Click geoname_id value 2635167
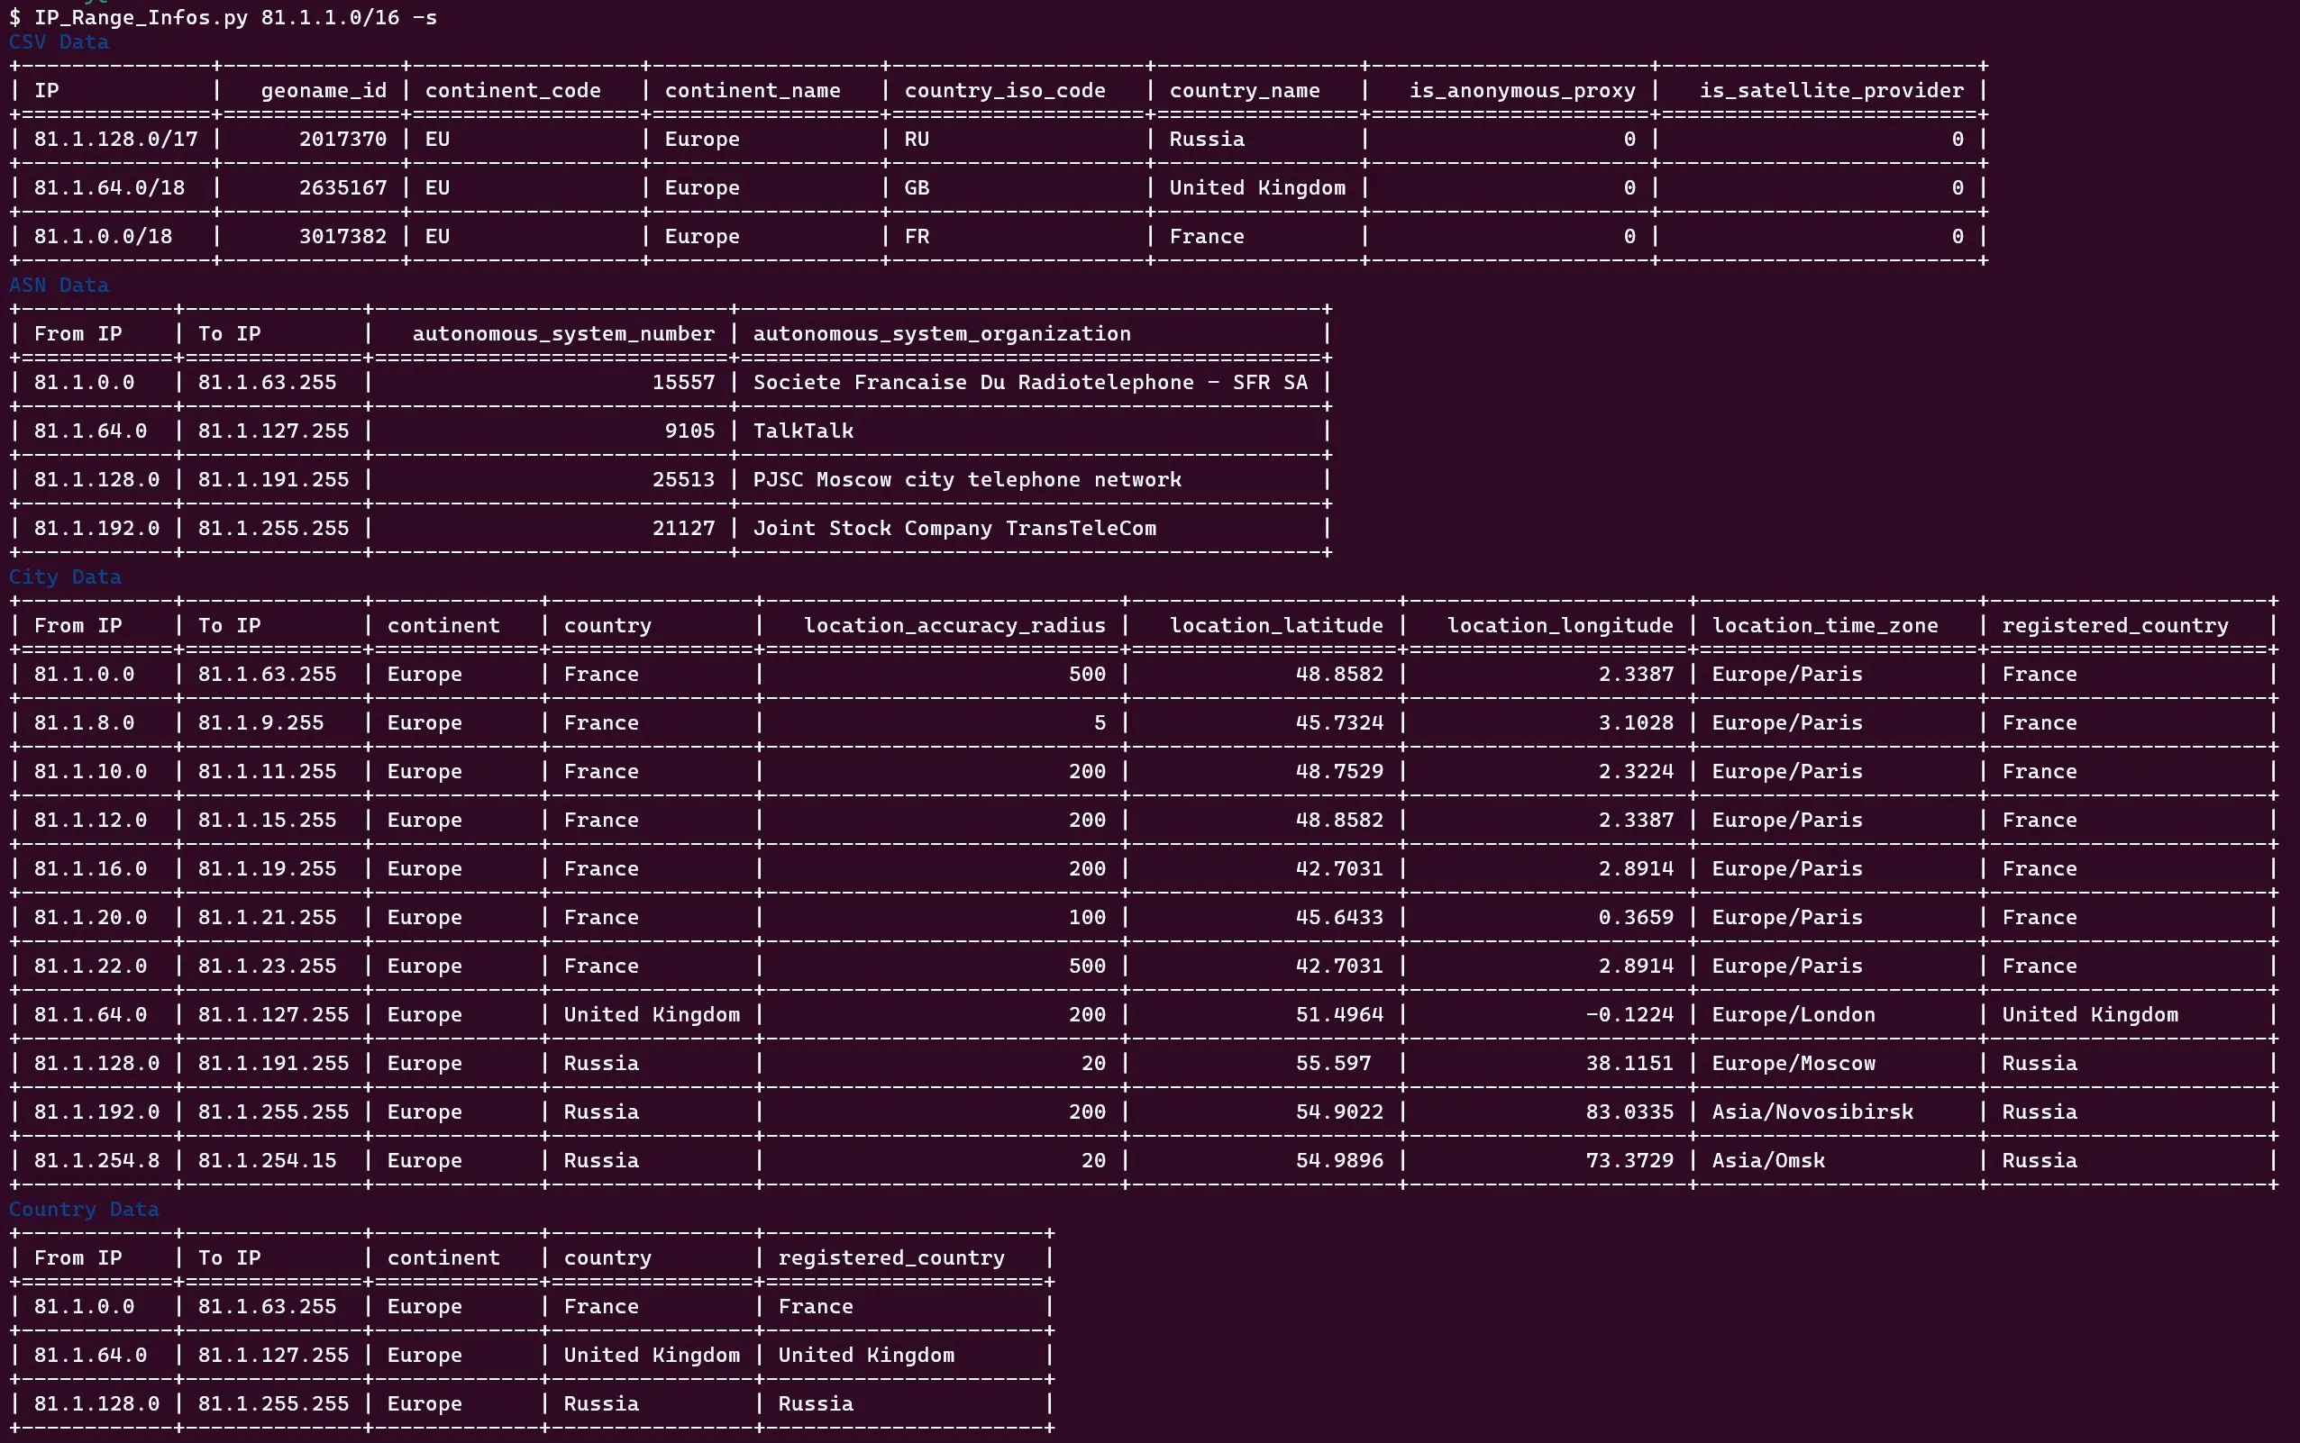2300x1443 pixels. 342,188
